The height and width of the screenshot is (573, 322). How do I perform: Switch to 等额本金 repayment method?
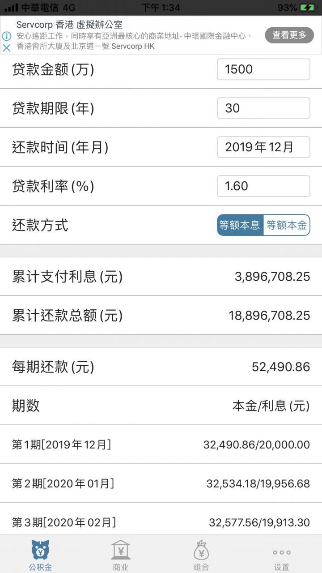pyautogui.click(x=287, y=225)
